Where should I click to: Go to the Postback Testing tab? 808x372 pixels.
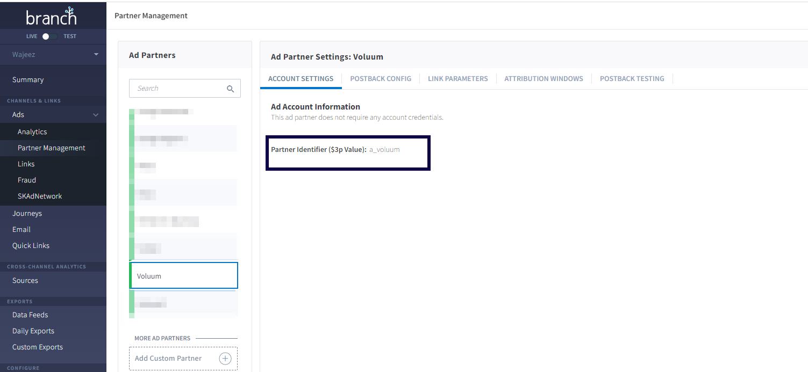[x=632, y=78]
